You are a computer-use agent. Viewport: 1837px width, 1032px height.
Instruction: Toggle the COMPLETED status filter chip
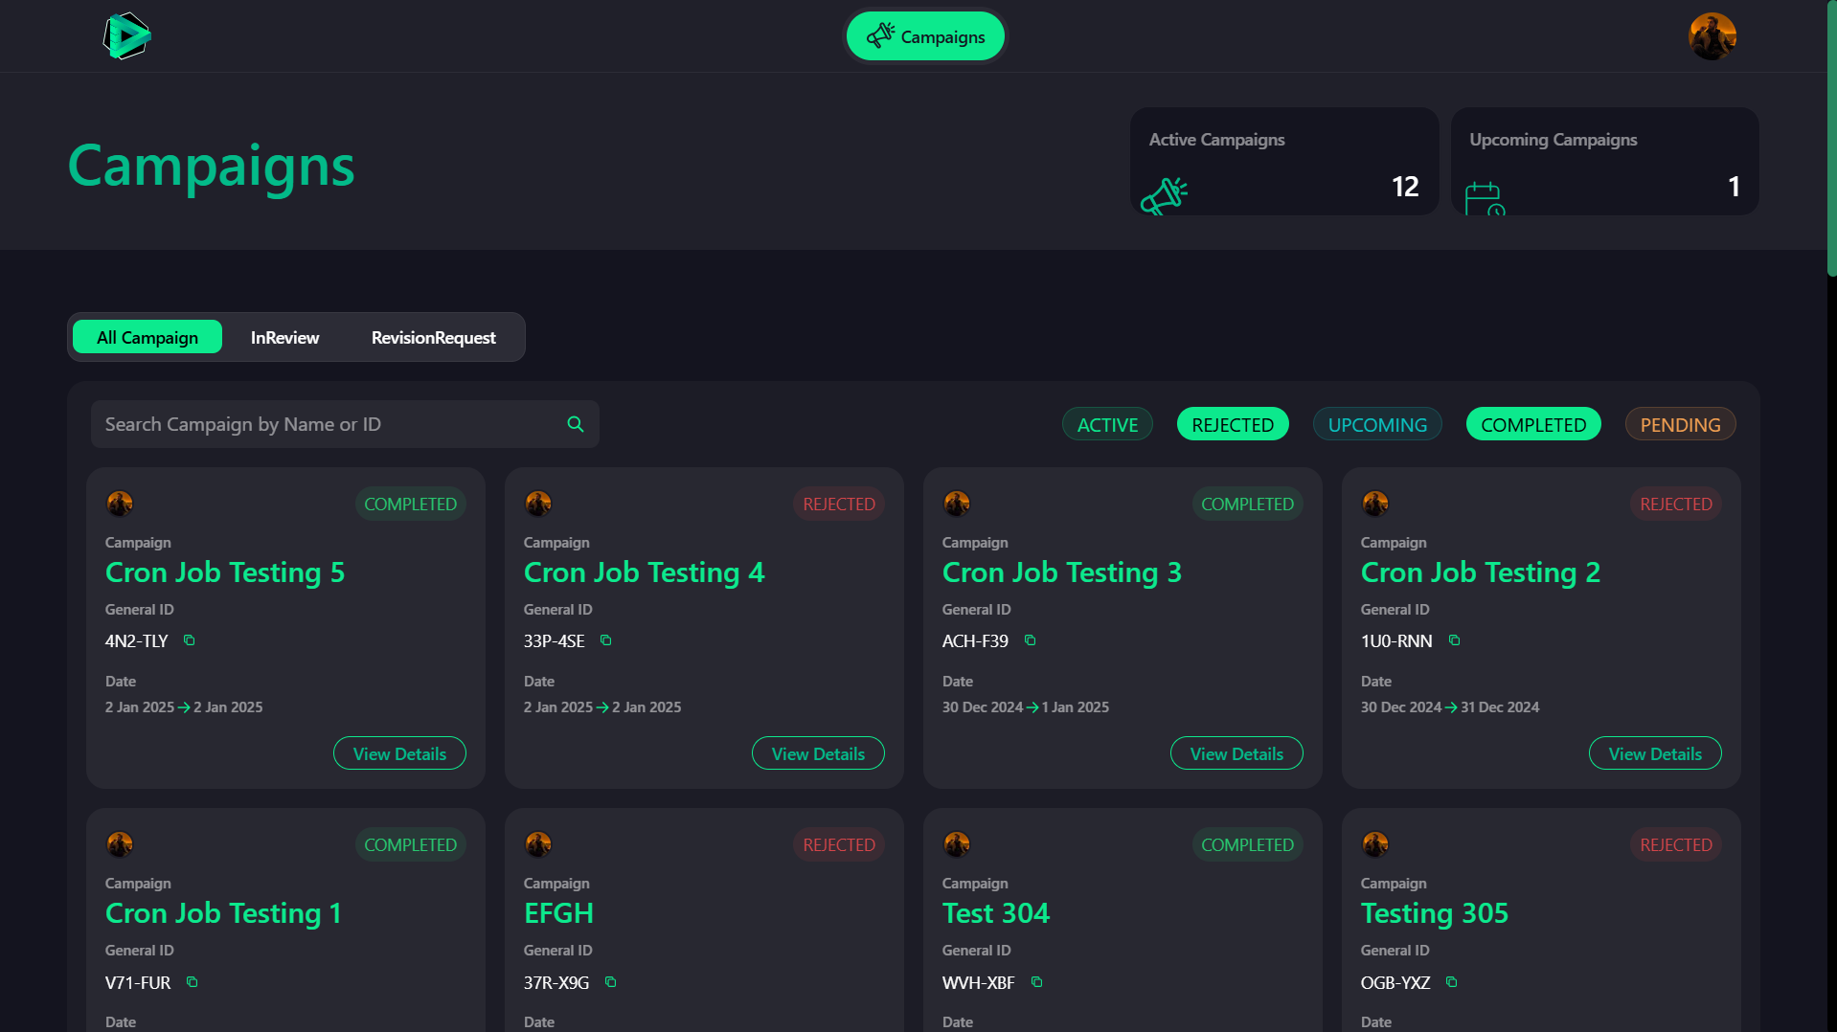(1533, 424)
